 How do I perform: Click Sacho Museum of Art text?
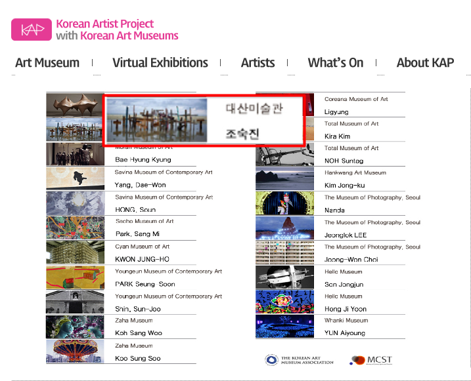click(x=145, y=221)
